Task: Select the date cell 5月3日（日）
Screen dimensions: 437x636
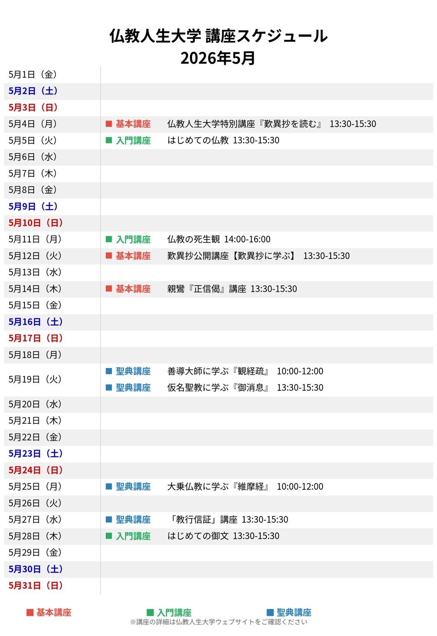Action: pos(33,108)
